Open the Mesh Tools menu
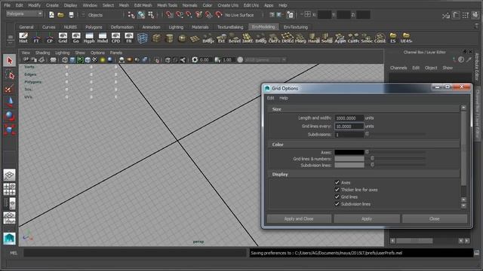The image size is (483, 271). coord(168,5)
